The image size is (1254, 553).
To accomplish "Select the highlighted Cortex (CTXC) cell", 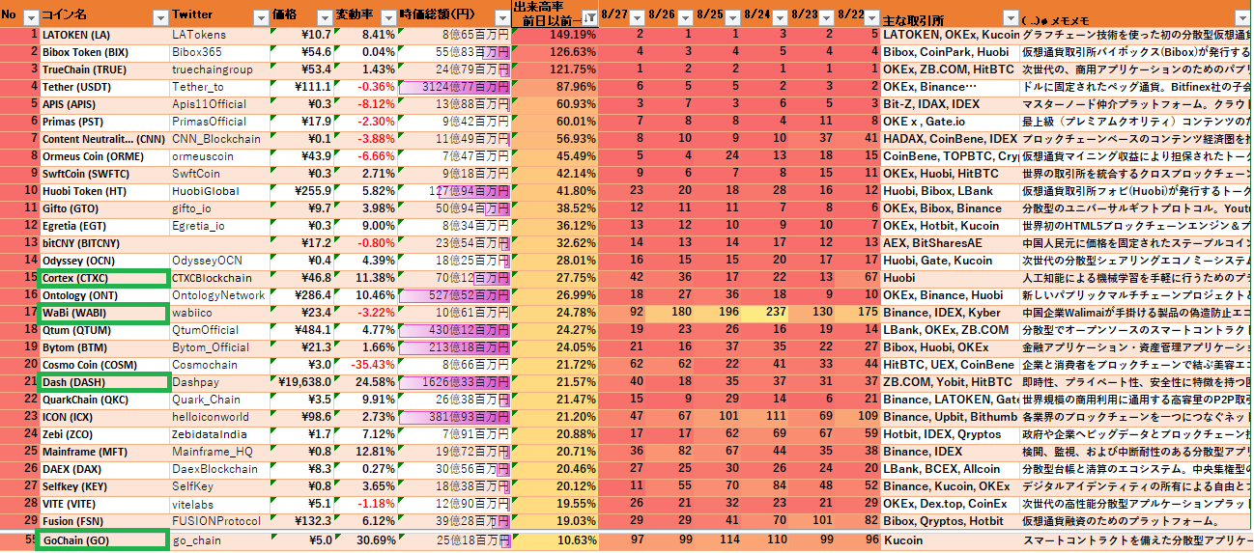I will click(x=103, y=278).
